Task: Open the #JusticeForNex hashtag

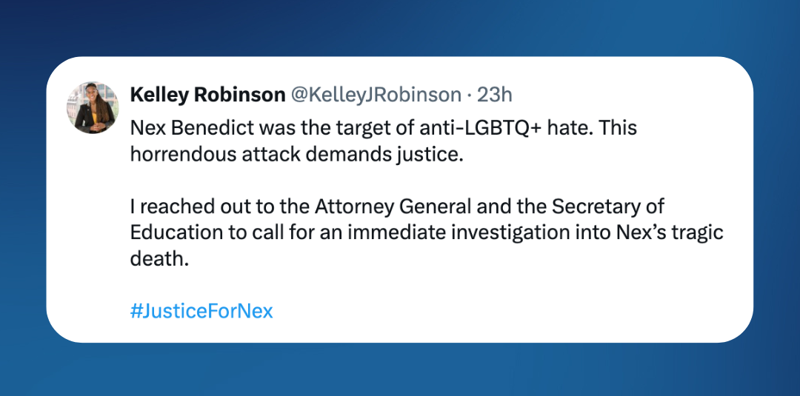Action: (x=201, y=311)
